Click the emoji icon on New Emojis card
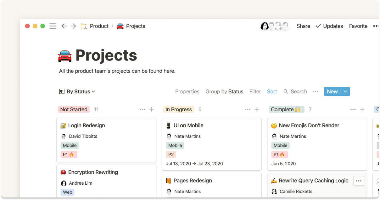The height and width of the screenshot is (200, 380). pos(274,126)
